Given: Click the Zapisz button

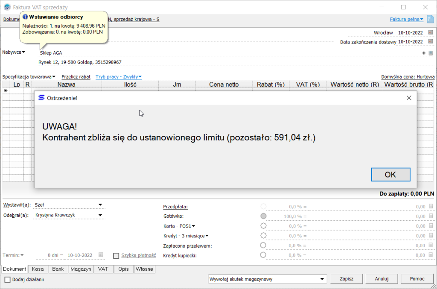Looking at the screenshot, I should (347, 279).
